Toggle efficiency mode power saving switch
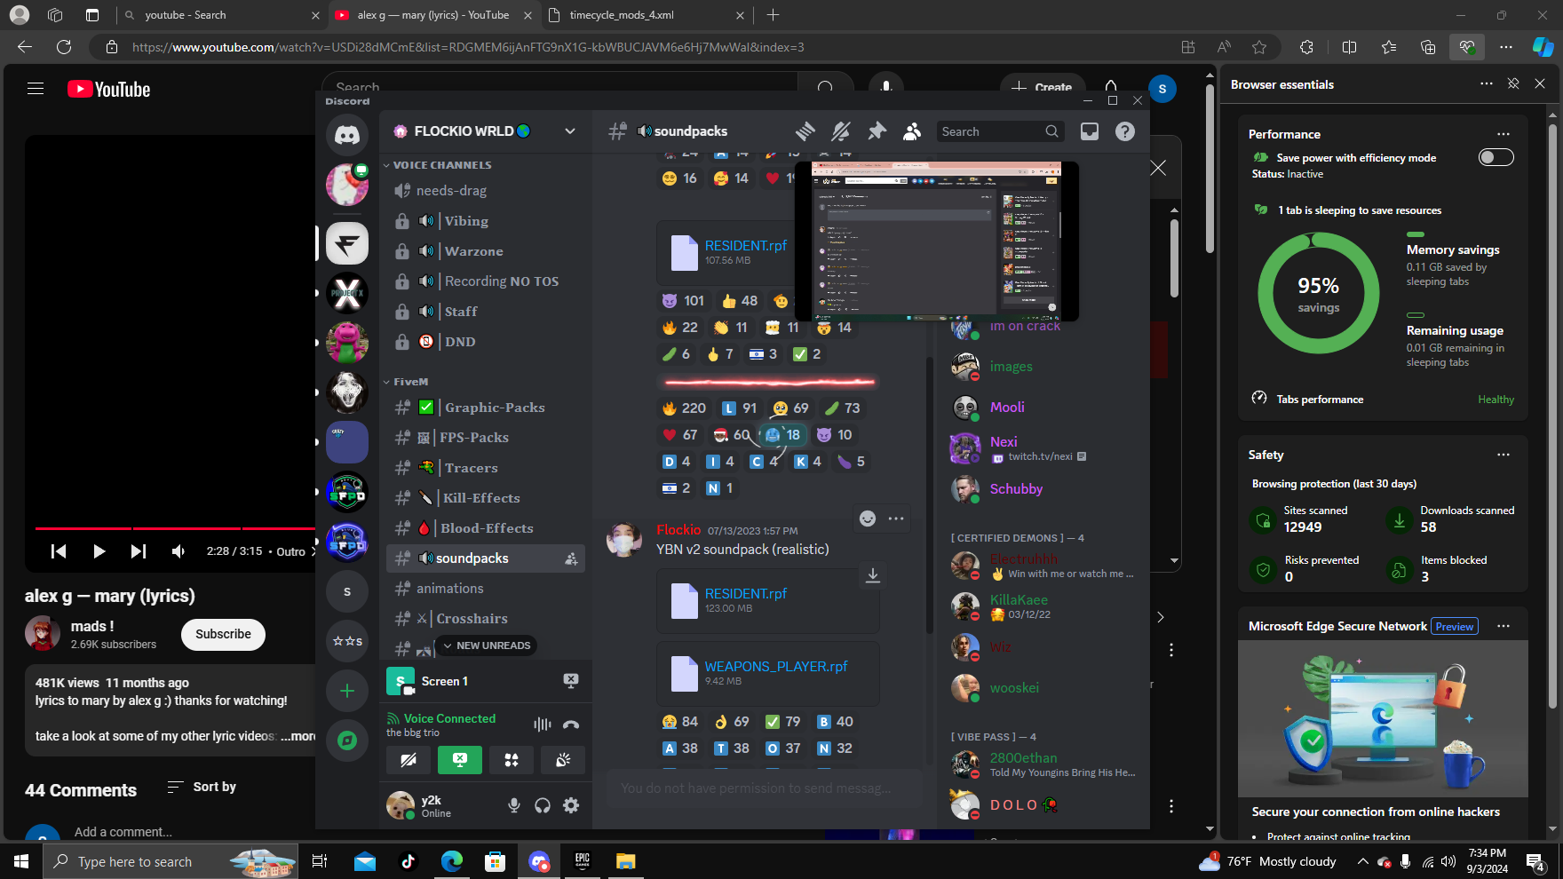The image size is (1563, 879). 1496,157
